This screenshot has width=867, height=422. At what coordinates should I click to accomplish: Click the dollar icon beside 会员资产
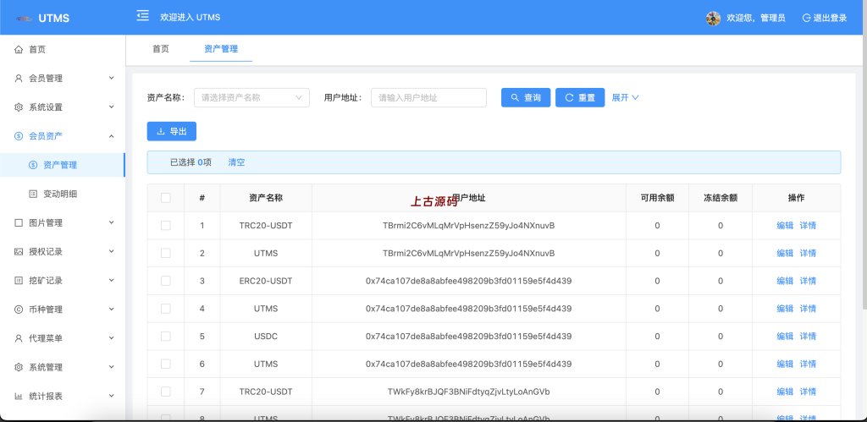pos(19,136)
